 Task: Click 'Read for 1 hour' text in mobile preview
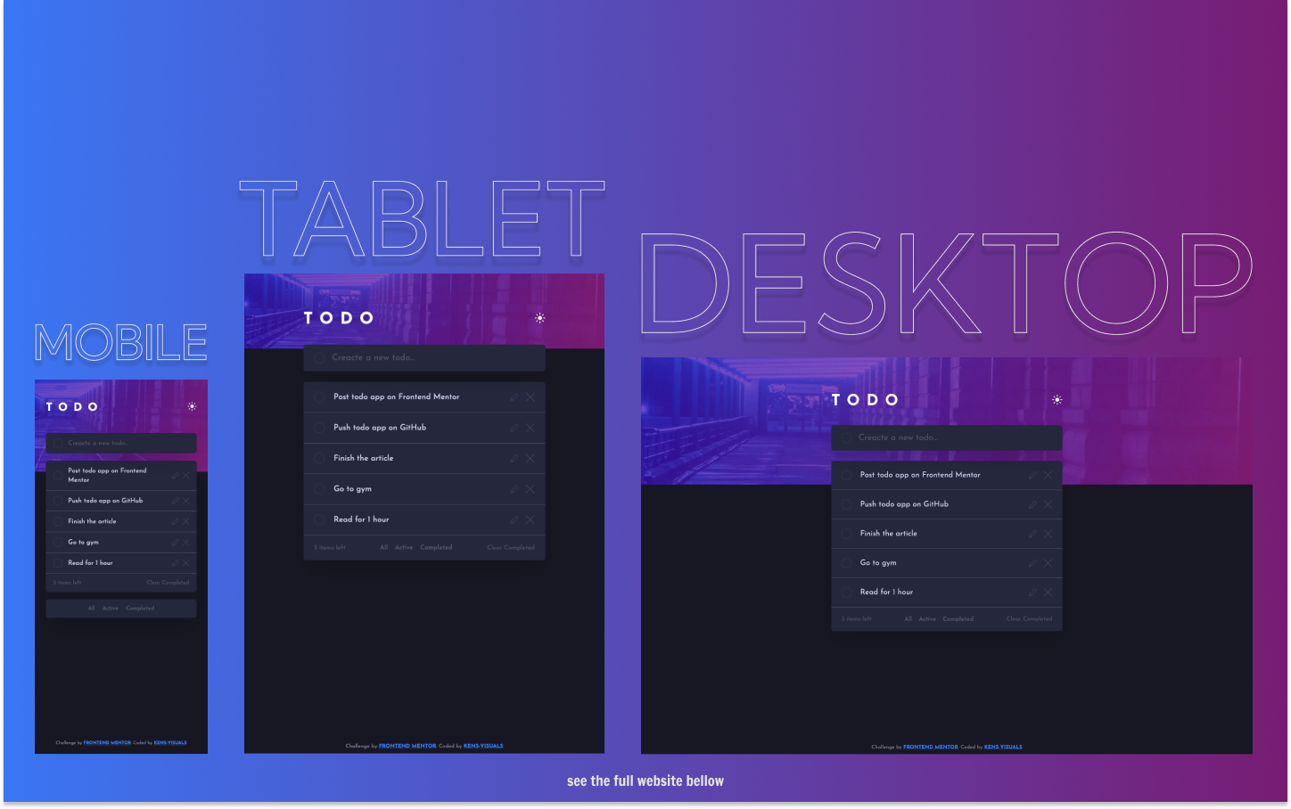click(x=90, y=563)
